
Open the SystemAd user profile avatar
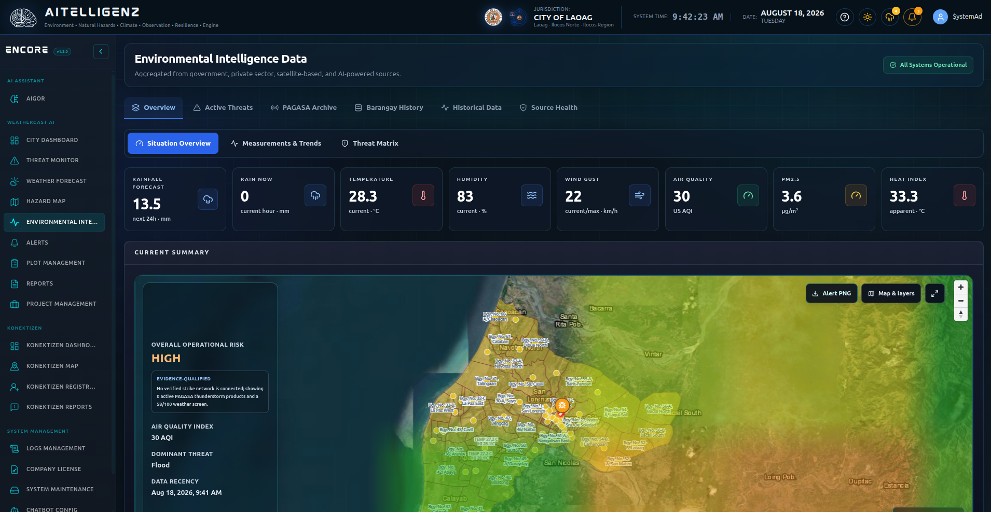(940, 17)
